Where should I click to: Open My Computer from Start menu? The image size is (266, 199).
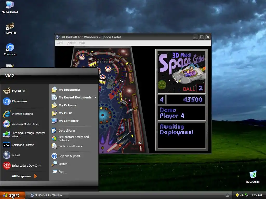click(74, 121)
